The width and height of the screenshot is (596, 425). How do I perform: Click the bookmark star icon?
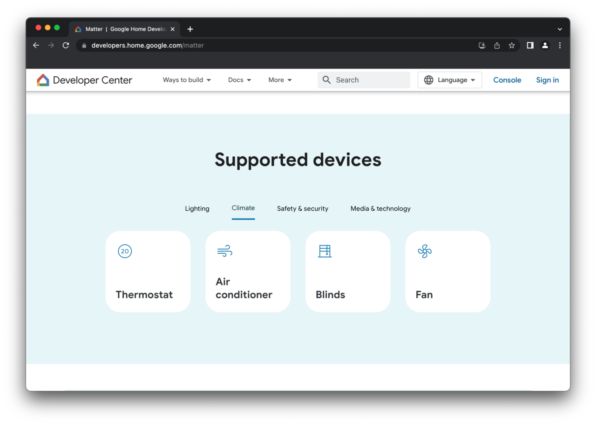[512, 45]
